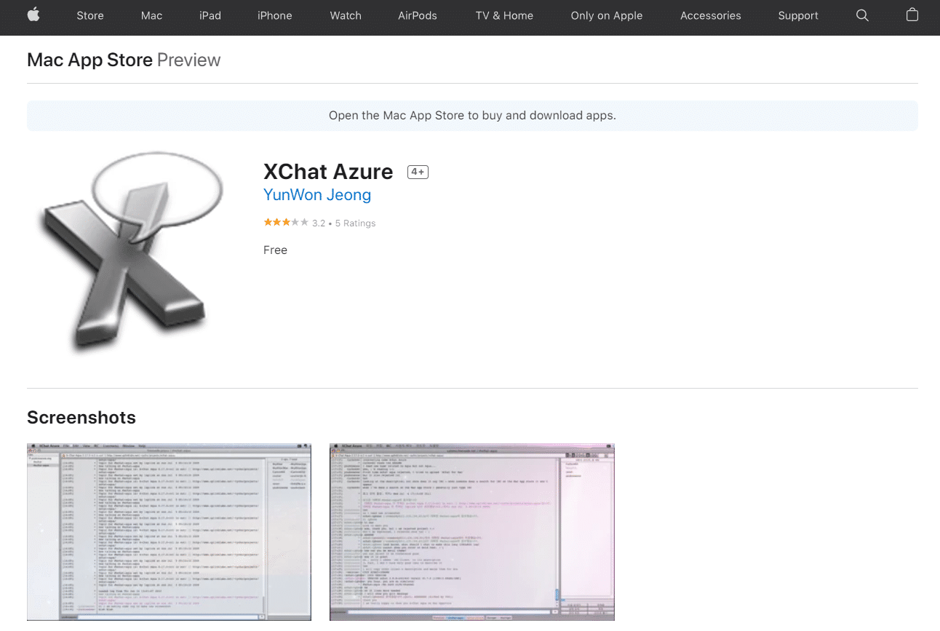This screenshot has width=940, height=631.
Task: Open the Support navigation item
Action: click(x=798, y=15)
